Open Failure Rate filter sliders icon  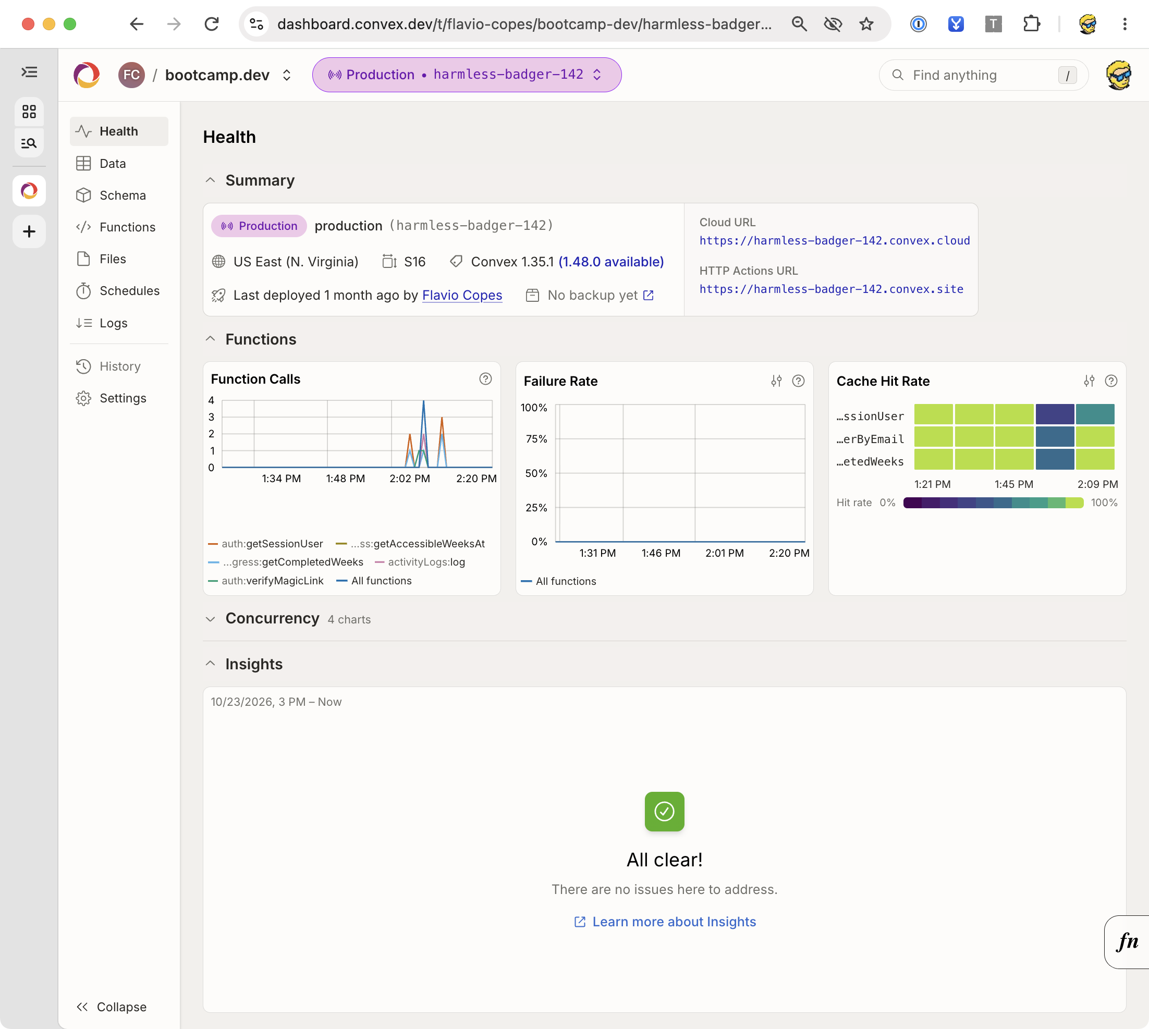[776, 381]
